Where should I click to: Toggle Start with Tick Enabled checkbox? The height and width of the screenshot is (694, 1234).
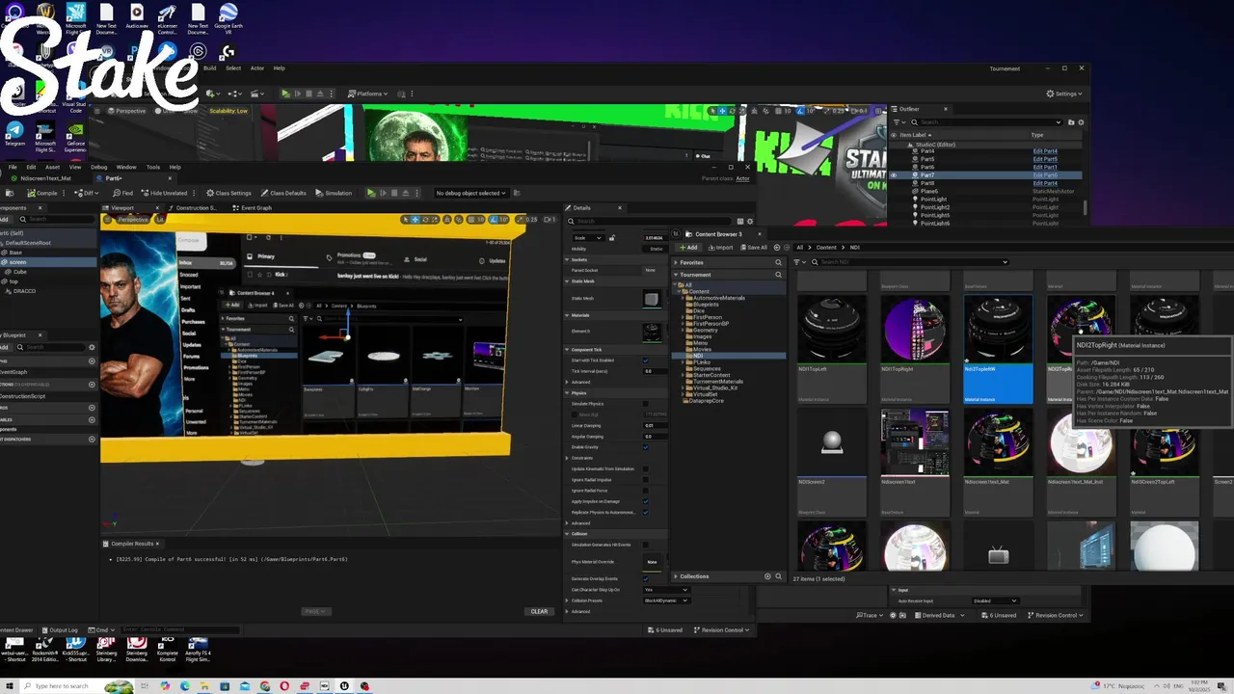[x=646, y=360]
